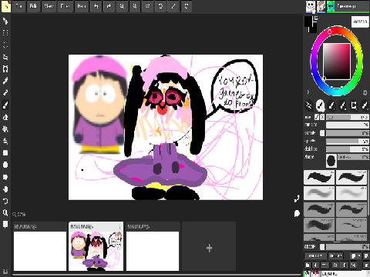Select the soft airbrush preset in second row left

tap(319, 193)
